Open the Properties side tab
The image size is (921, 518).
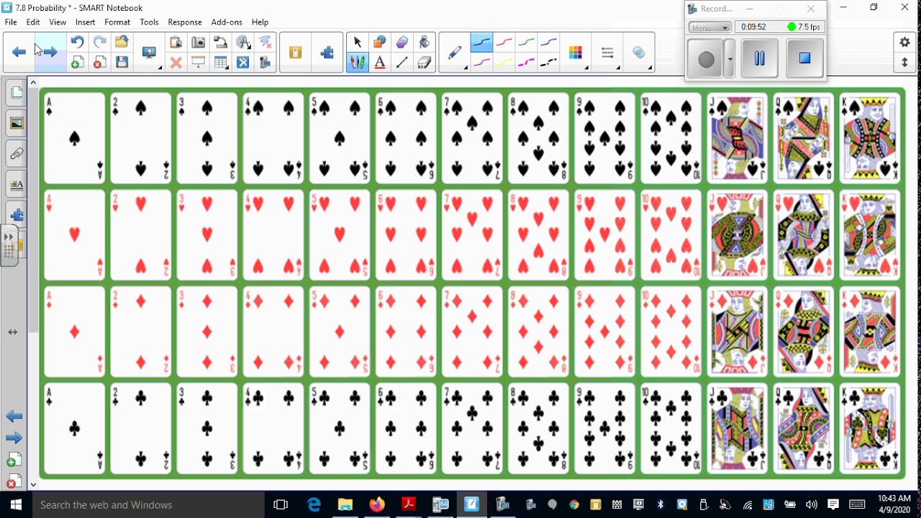[16, 185]
